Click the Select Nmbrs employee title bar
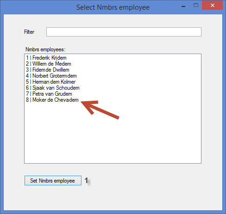Screen dimensions: 226x214 pos(113,7)
